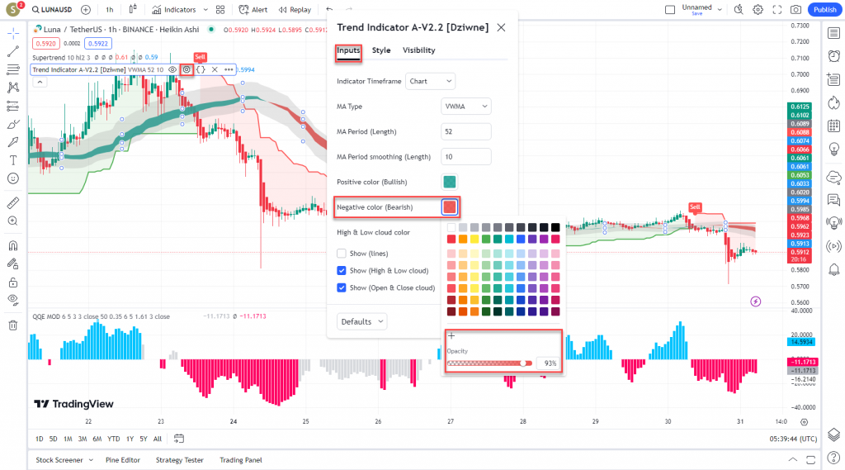Screen dimensions: 845x470
Task: Open chart settings gear icon
Action: [758, 10]
